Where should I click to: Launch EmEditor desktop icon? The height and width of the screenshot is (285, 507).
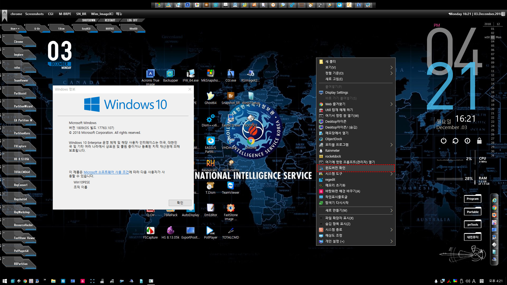[210, 210]
